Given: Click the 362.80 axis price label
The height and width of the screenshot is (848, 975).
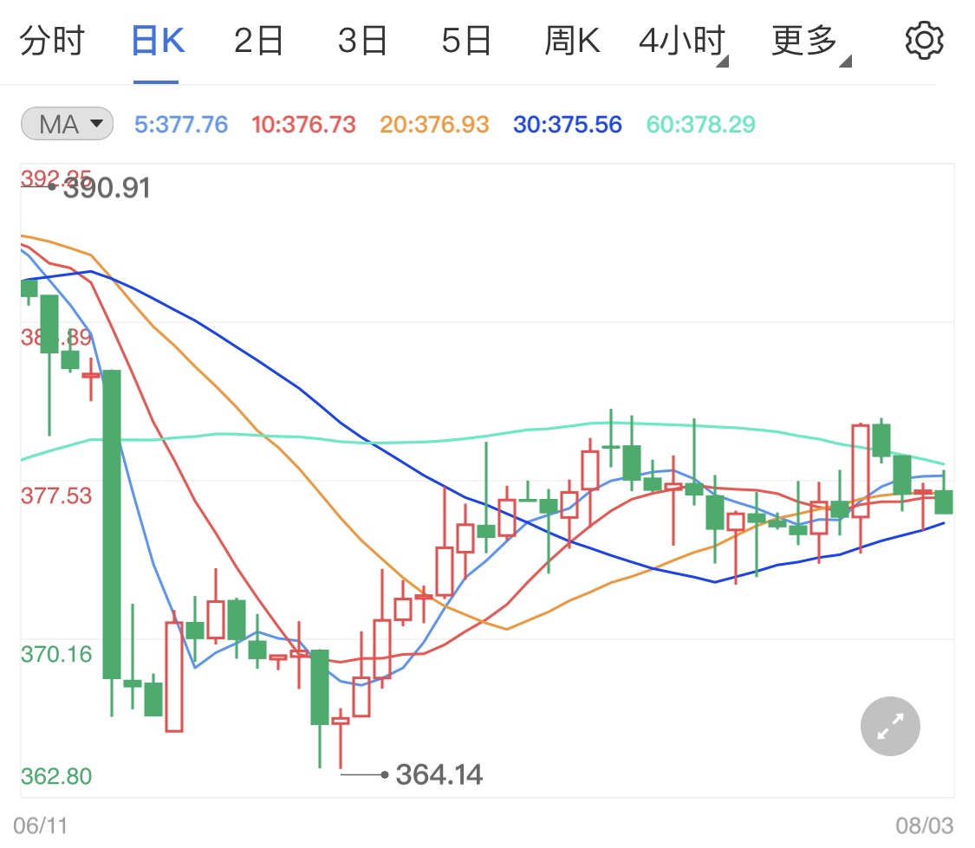Looking at the screenshot, I should pyautogui.click(x=56, y=776).
